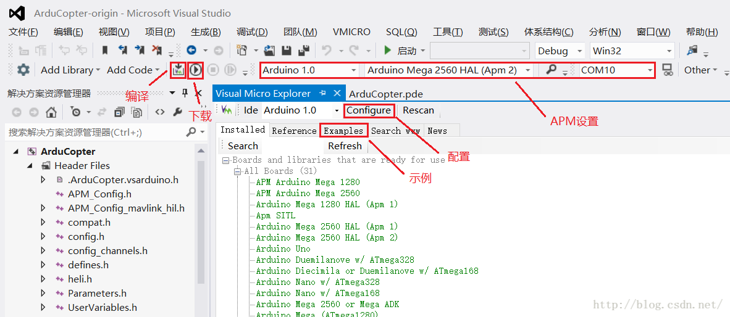Click View Code icon in Solution Explorer
Image resolution: width=730 pixels, height=317 pixels.
coord(160,112)
